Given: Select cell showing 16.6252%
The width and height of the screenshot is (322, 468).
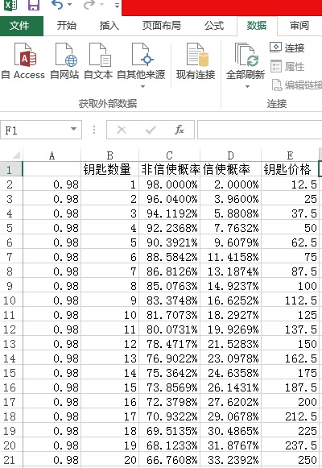Looking at the screenshot, I should point(230,300).
